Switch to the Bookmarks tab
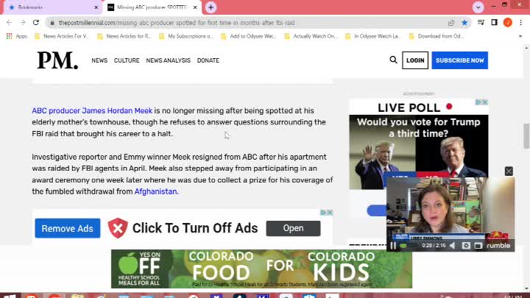The height and width of the screenshot is (298, 530). click(52, 7)
